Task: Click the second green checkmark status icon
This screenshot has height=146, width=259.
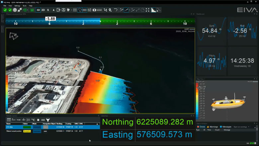Action: [x=10, y=10]
